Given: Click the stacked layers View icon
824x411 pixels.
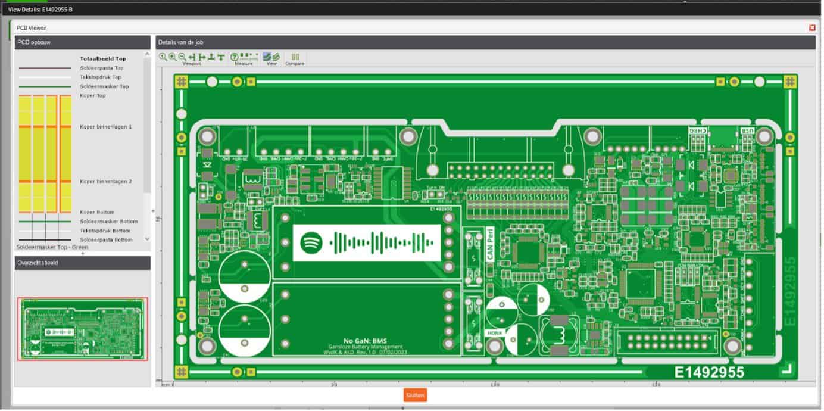Looking at the screenshot, I should pyautogui.click(x=276, y=57).
